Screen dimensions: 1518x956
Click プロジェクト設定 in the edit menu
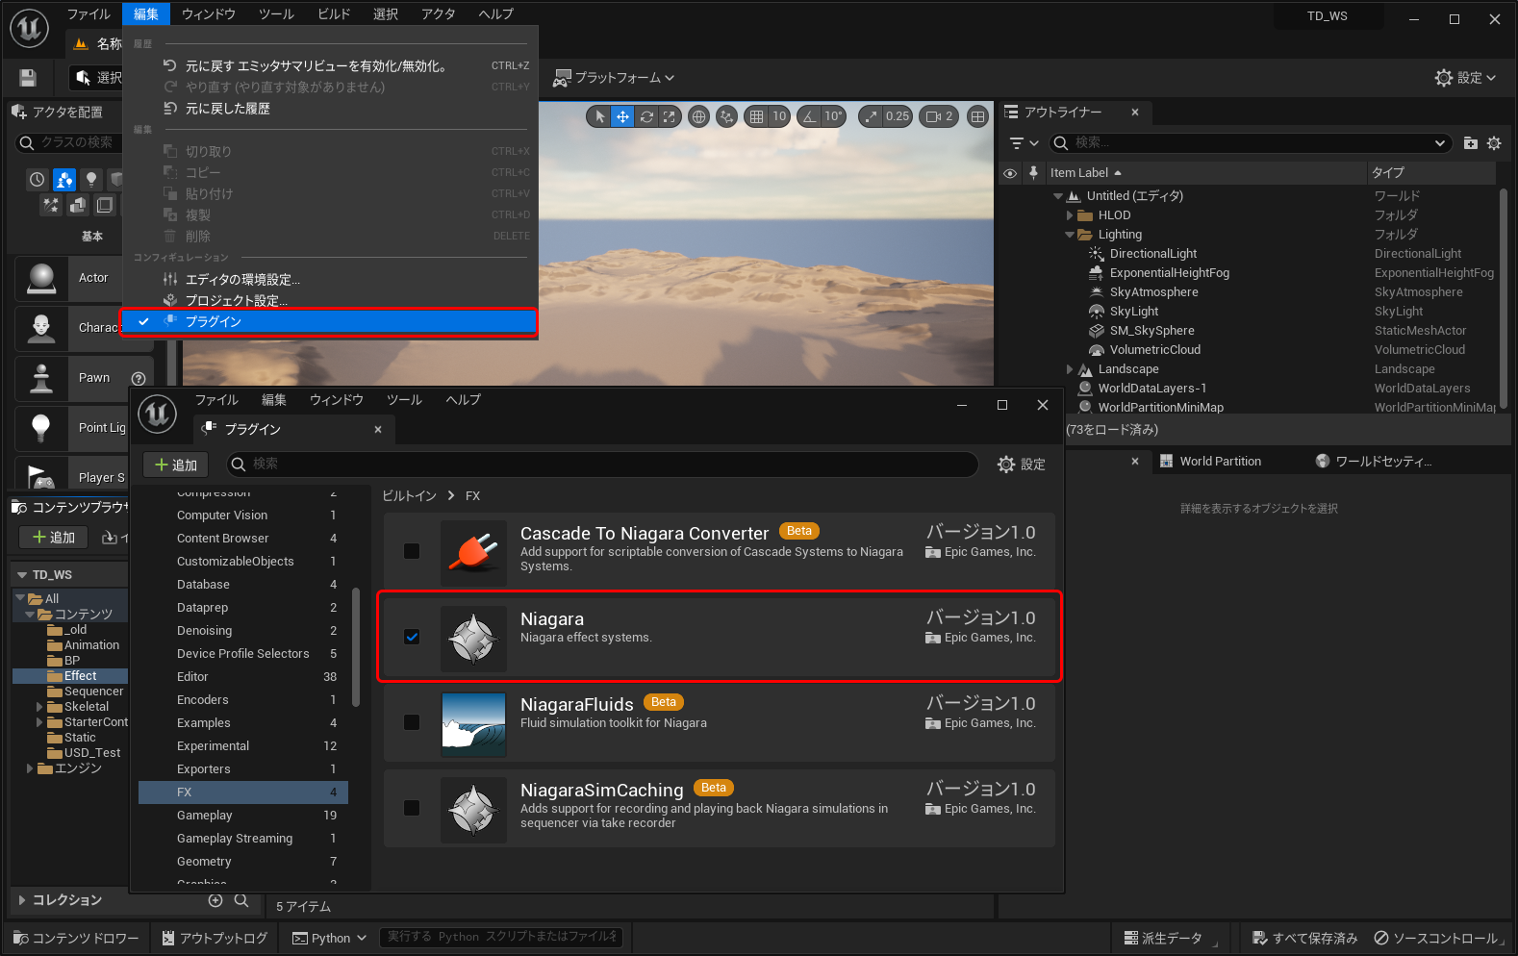tap(236, 301)
